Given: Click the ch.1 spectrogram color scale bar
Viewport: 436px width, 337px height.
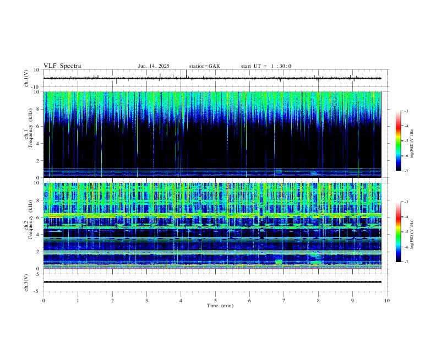Looking at the screenshot, I should pyautogui.click(x=398, y=141).
